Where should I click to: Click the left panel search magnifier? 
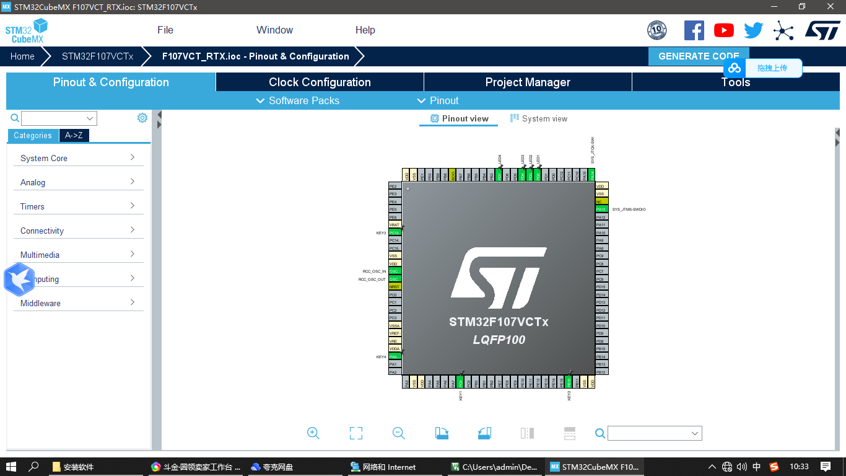[x=15, y=118]
